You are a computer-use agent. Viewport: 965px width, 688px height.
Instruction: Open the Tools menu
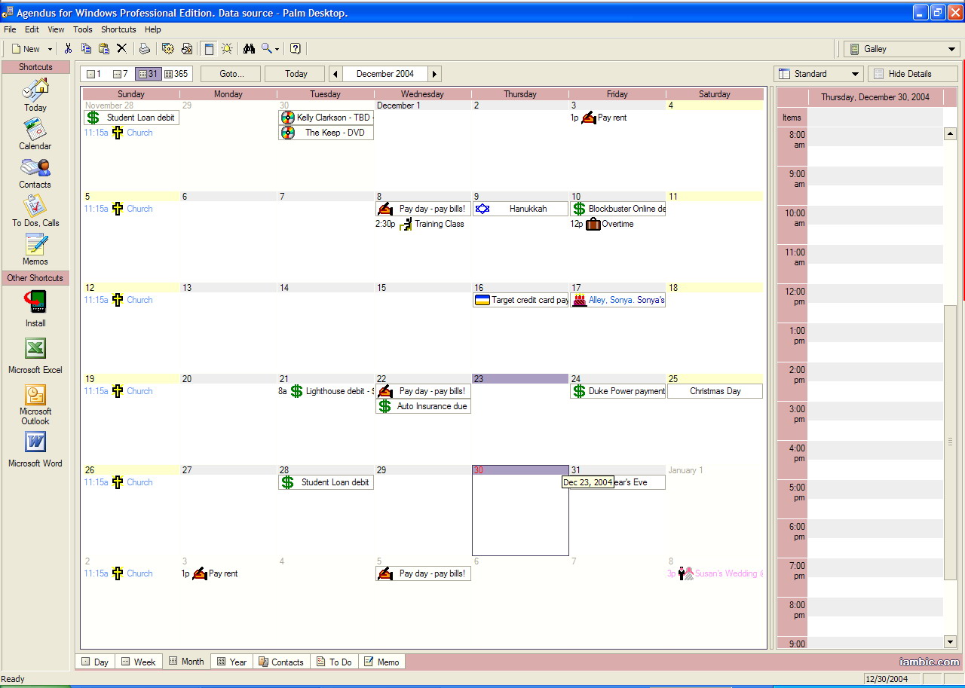[82, 29]
